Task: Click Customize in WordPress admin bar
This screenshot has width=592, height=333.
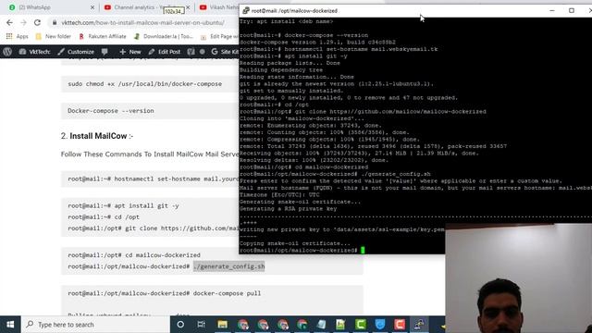Action: coord(76,52)
